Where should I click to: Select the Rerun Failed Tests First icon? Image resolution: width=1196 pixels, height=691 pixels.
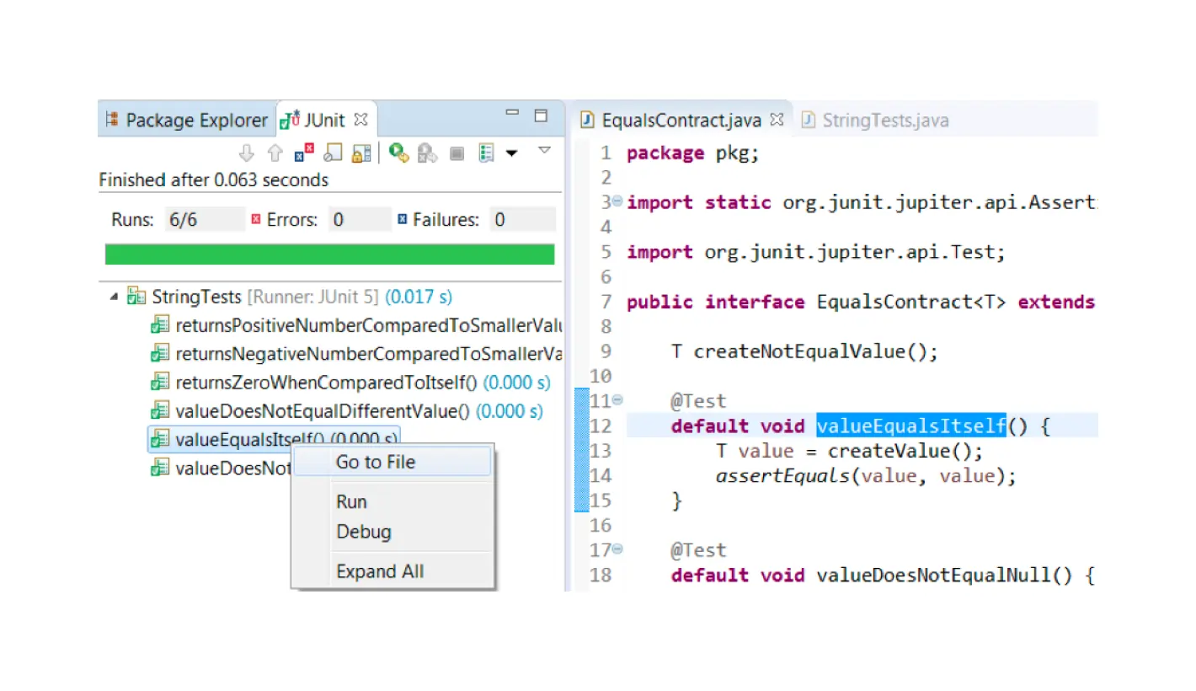point(426,153)
